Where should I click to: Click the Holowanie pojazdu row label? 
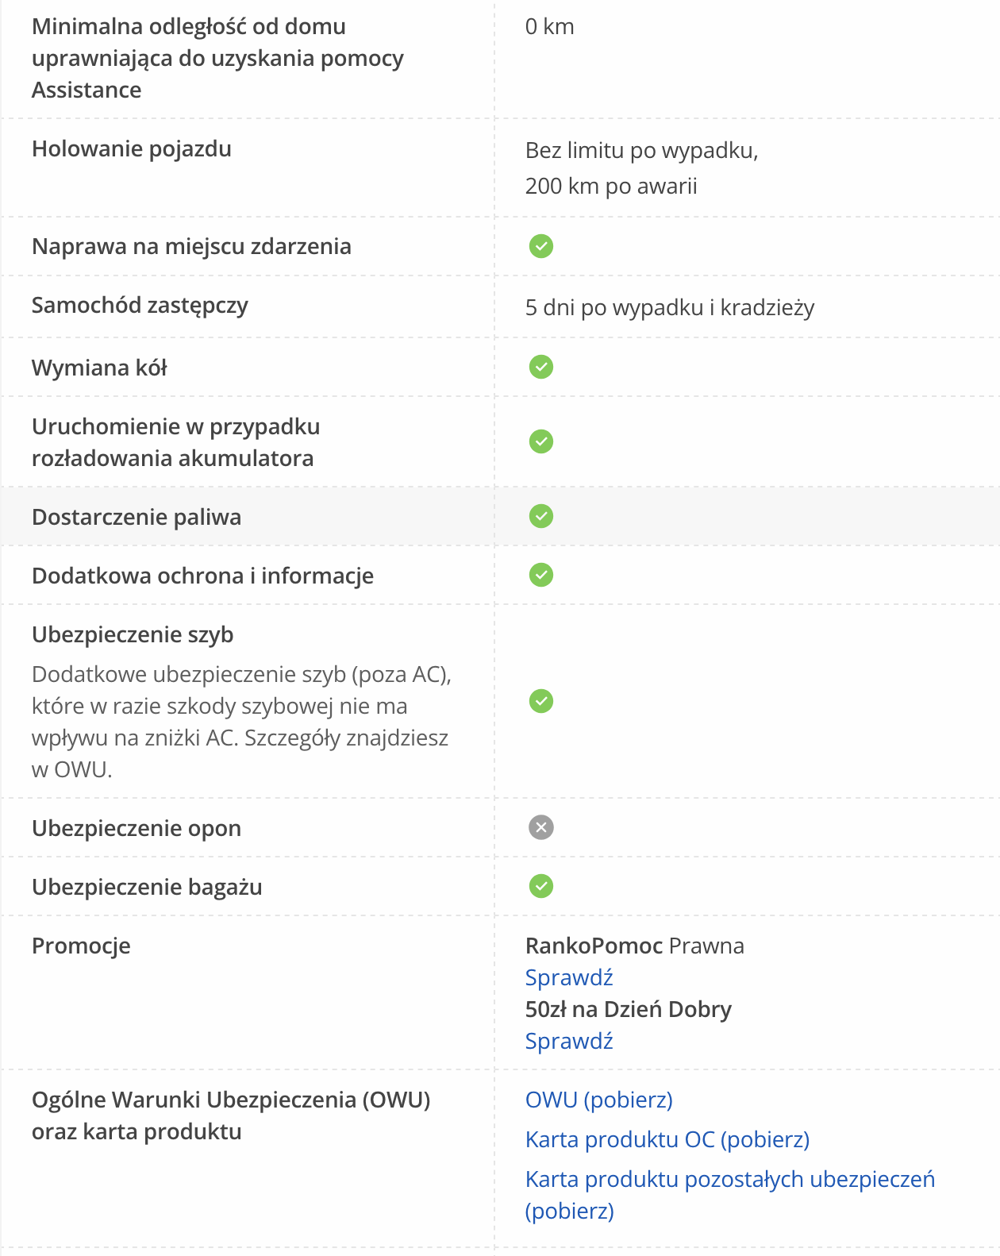click(x=132, y=148)
